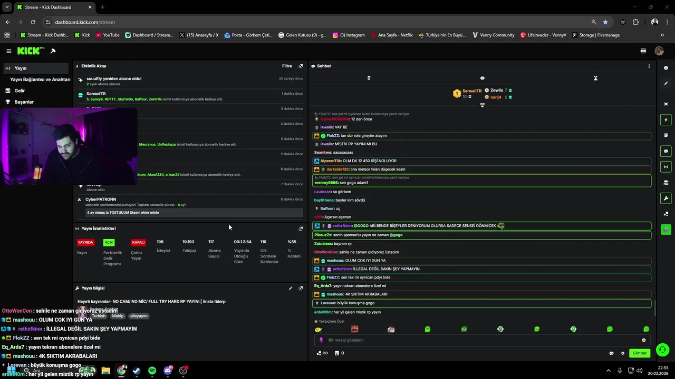Viewport: 675px width, 379px height.
Task: Click the trash icon in chat
Action: point(369,78)
